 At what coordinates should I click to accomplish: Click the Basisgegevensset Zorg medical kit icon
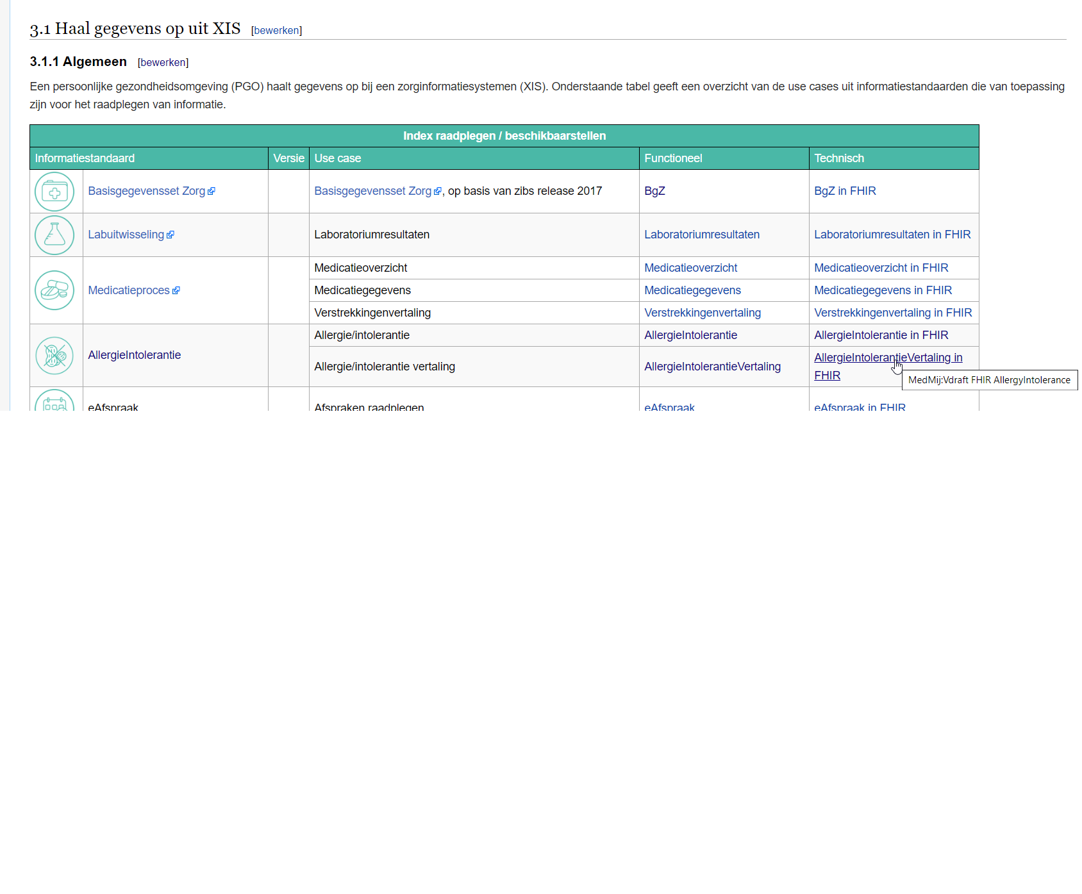[54, 192]
